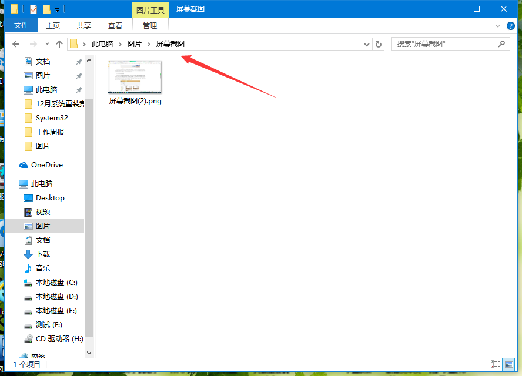Open address bar history dropdown

pos(367,44)
